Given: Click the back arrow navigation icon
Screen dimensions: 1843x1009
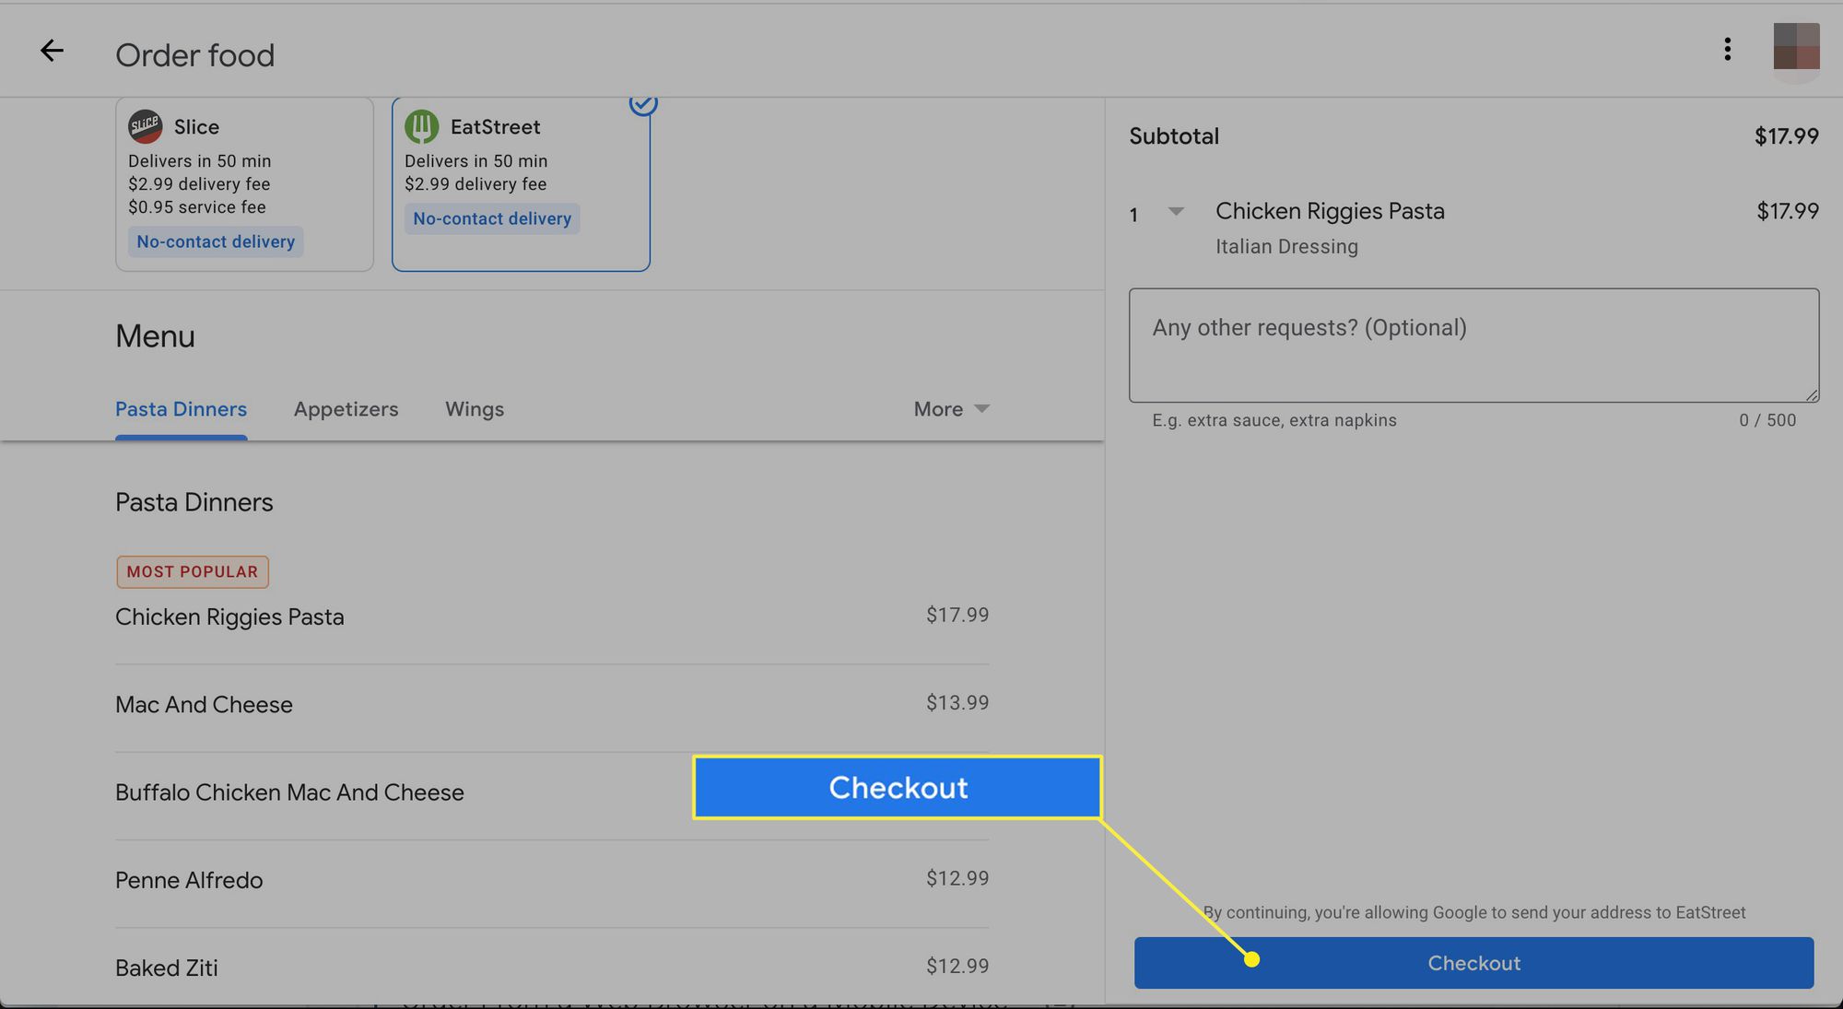Looking at the screenshot, I should coord(53,49).
